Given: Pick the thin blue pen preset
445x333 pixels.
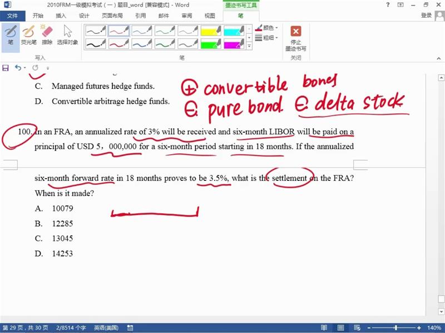Looking at the screenshot, I should (142, 31).
